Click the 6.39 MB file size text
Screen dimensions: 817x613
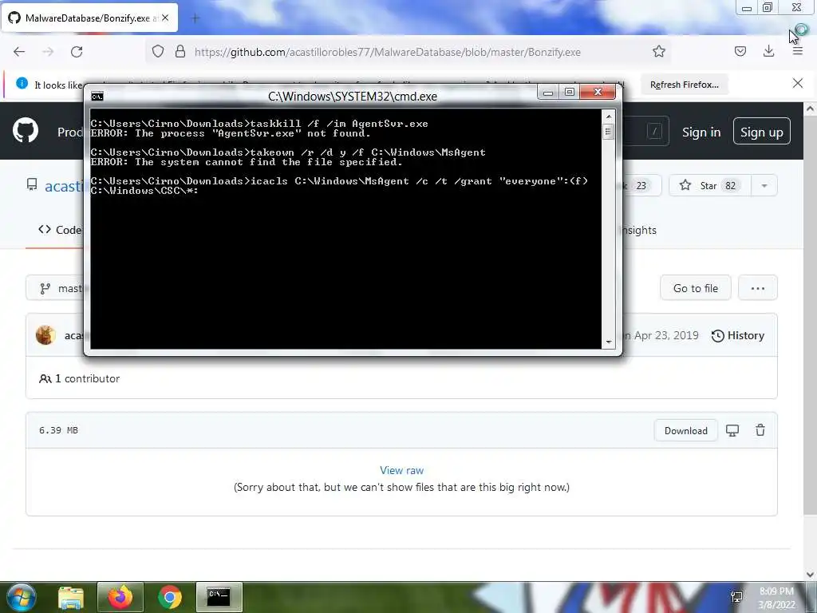[x=58, y=430]
